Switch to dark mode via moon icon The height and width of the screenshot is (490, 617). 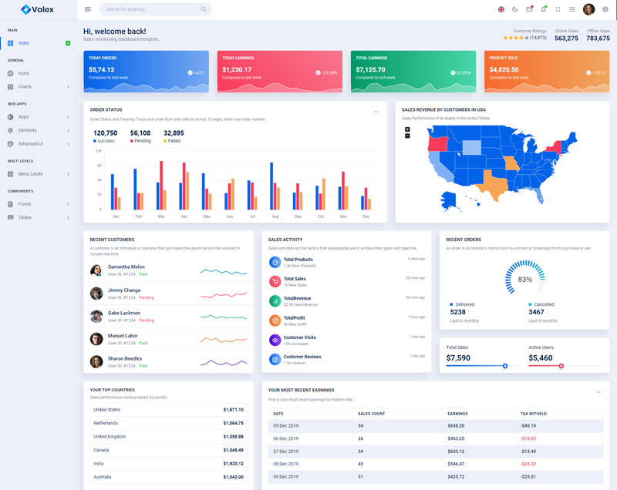[514, 9]
